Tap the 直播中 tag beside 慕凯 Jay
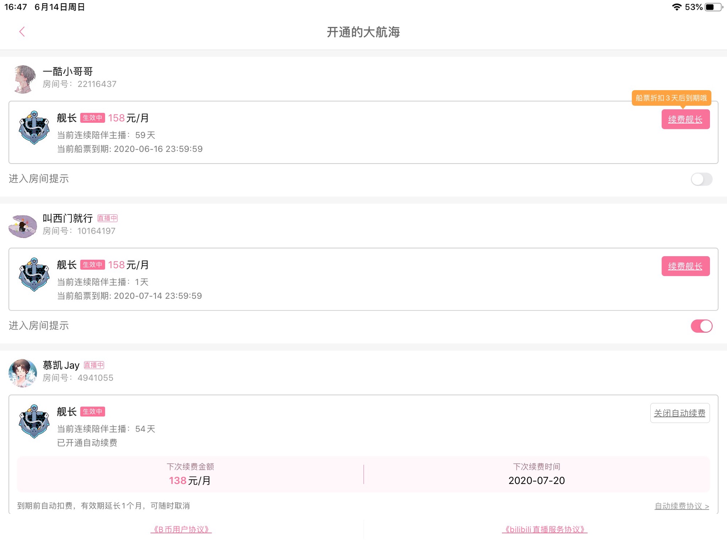727x545 pixels. 94,365
